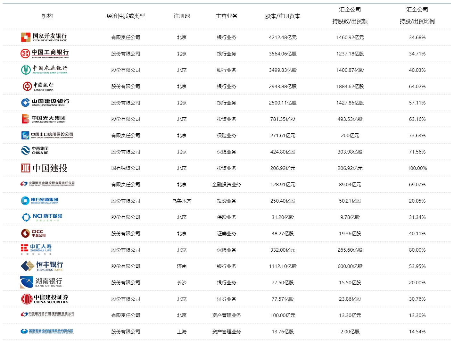
Task: Click the 机构 column header
Action: point(47,16)
